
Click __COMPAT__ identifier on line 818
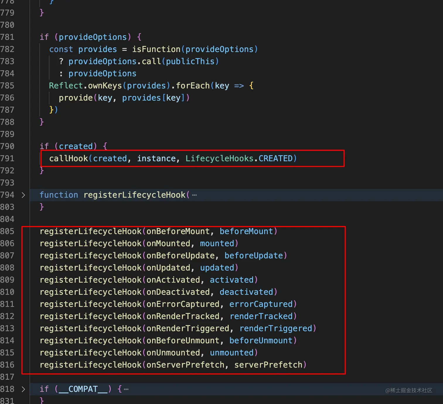click(x=83, y=389)
